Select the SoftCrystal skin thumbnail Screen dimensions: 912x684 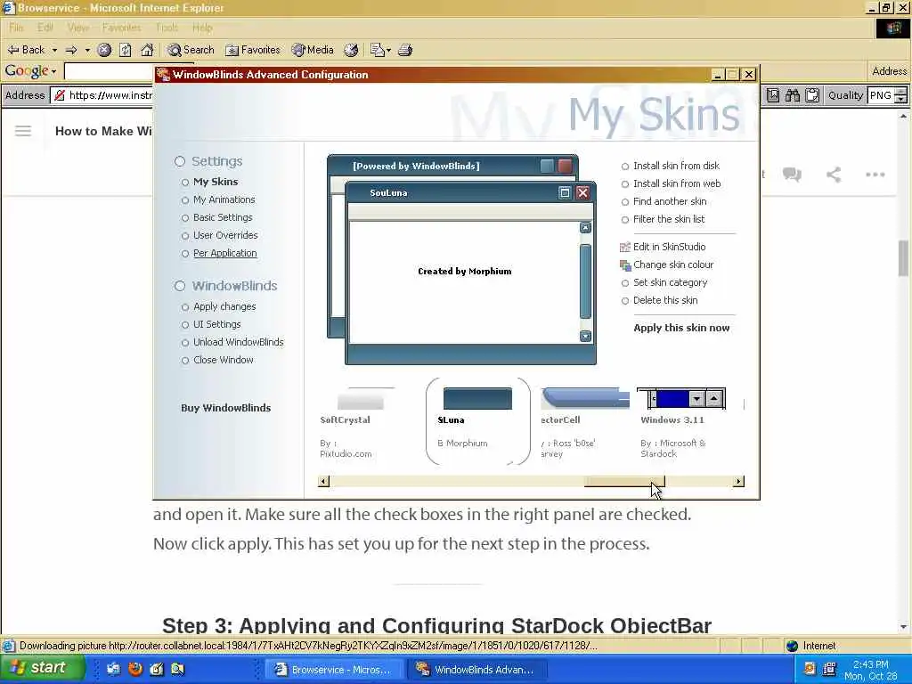pos(360,401)
